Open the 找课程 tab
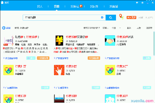Viewport: 155px width, 103px height. click(x=75, y=6)
